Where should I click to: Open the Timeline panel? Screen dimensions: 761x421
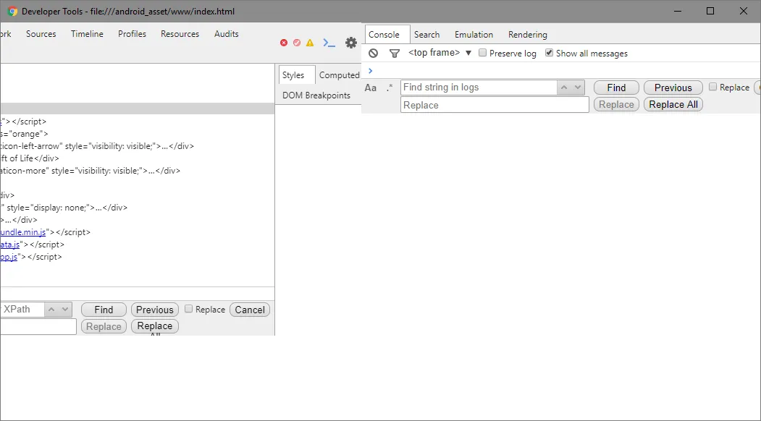(87, 34)
